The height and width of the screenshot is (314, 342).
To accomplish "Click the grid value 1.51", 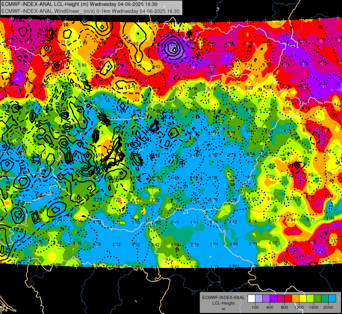I will click(214, 244).
